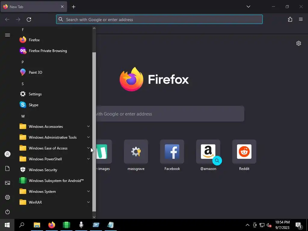Open Firefox Extensions puzzle icon
This screenshot has height=231, width=308.
290,19
